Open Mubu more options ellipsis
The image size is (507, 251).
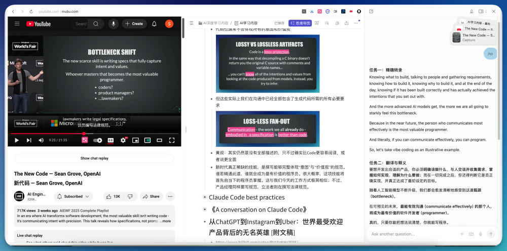(356, 23)
